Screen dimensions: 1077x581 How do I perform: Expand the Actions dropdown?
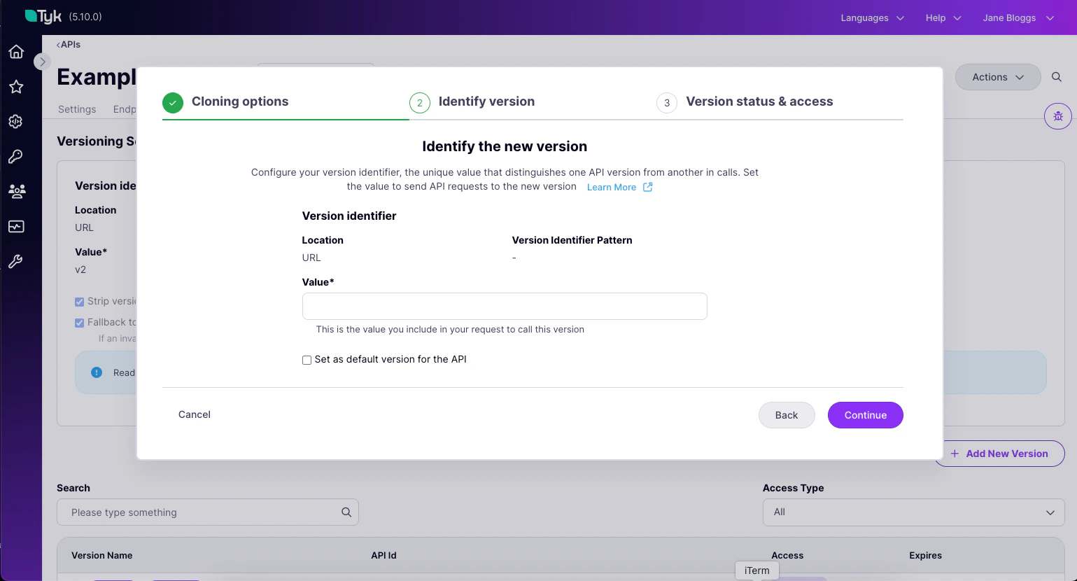tap(998, 77)
